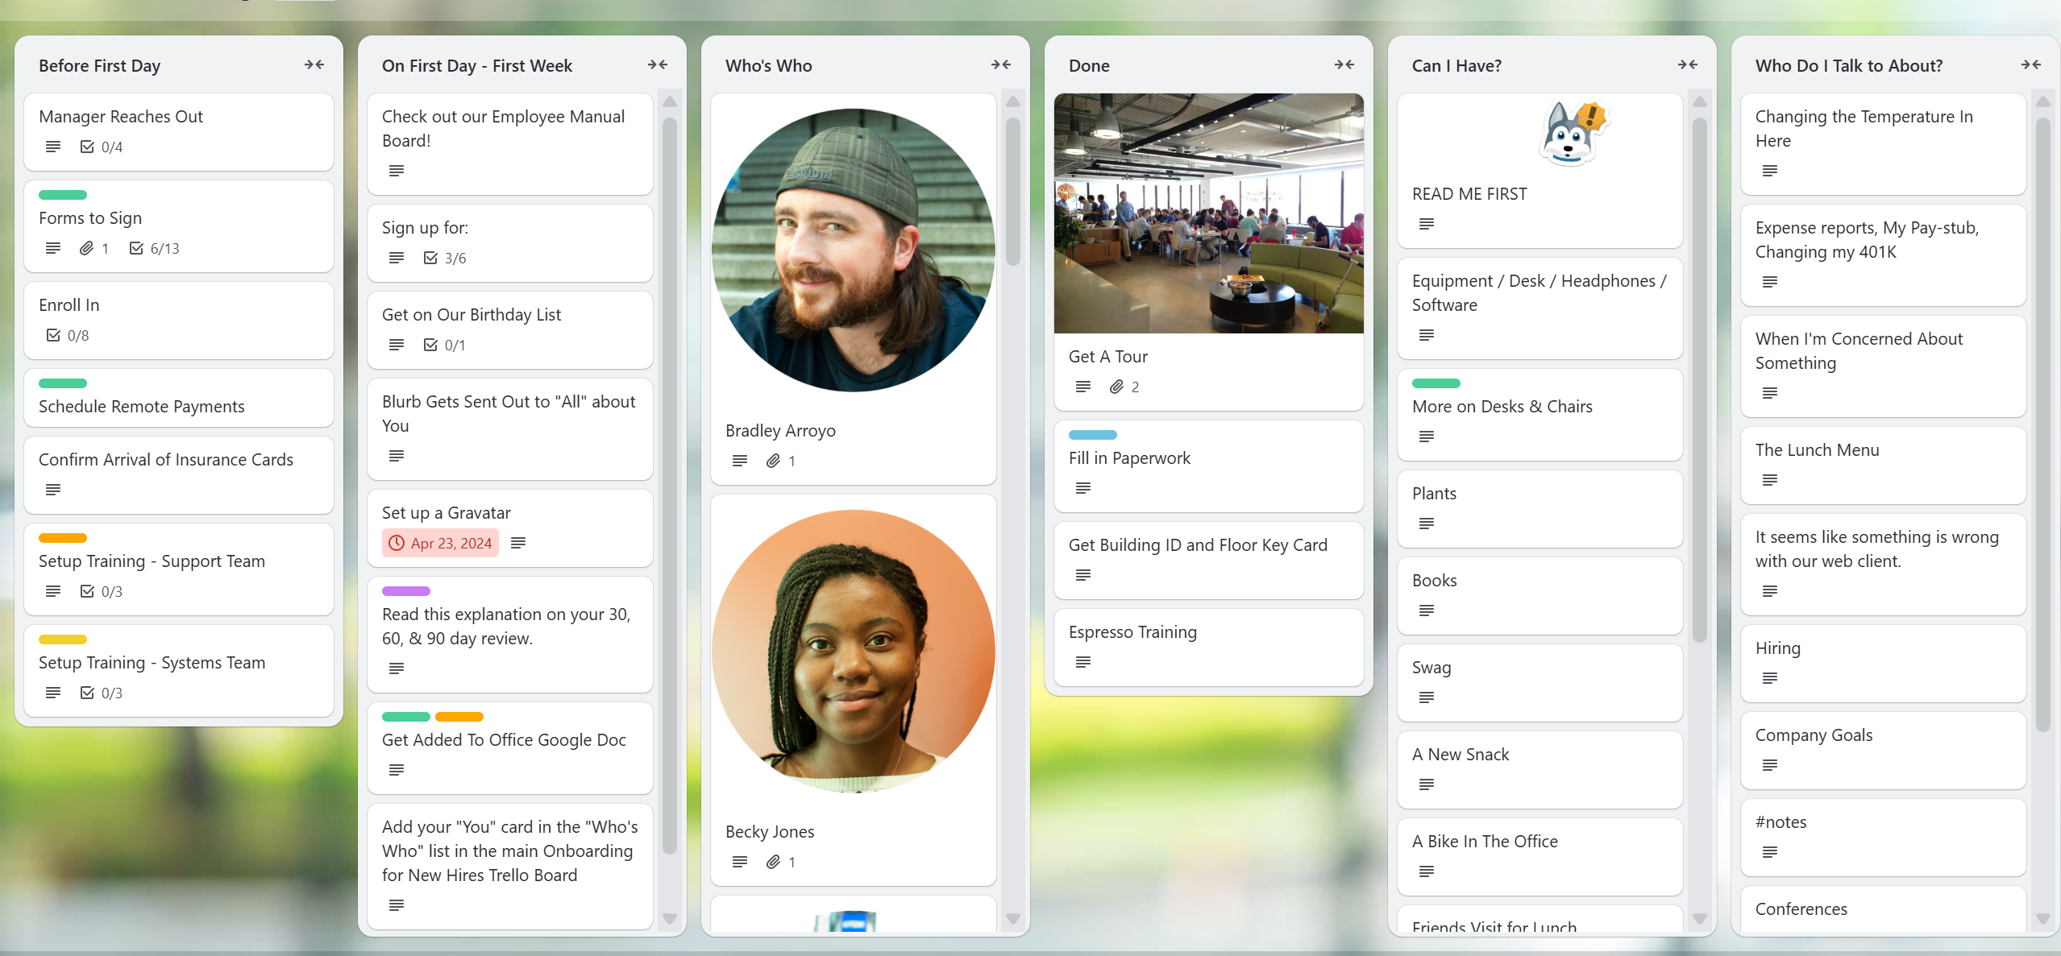Collapse the Done list
This screenshot has height=956, width=2061.
(1344, 65)
